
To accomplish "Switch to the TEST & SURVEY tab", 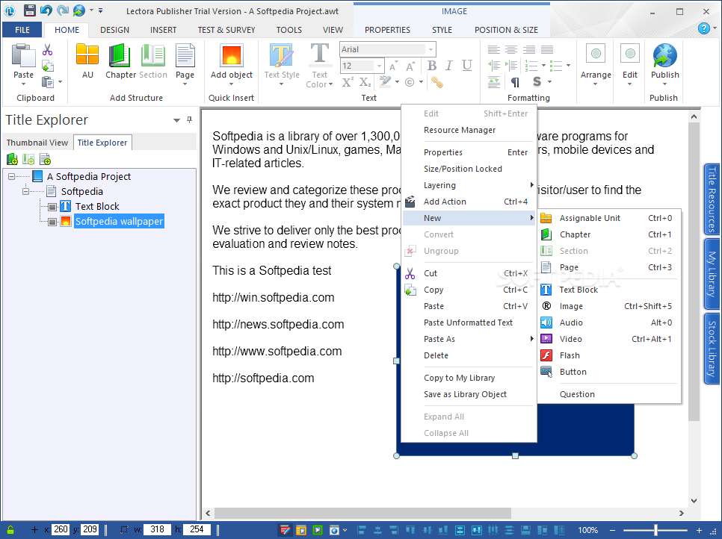I will pos(226,29).
